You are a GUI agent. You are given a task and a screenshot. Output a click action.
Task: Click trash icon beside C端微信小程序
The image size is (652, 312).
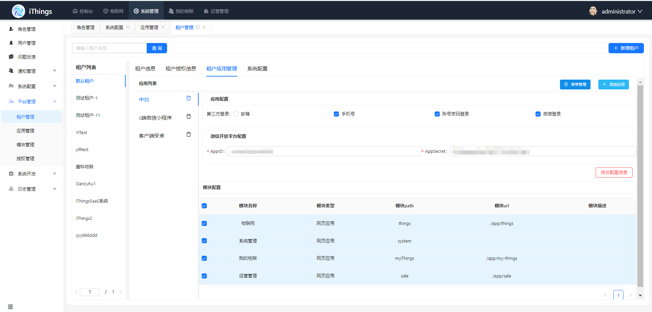point(188,117)
